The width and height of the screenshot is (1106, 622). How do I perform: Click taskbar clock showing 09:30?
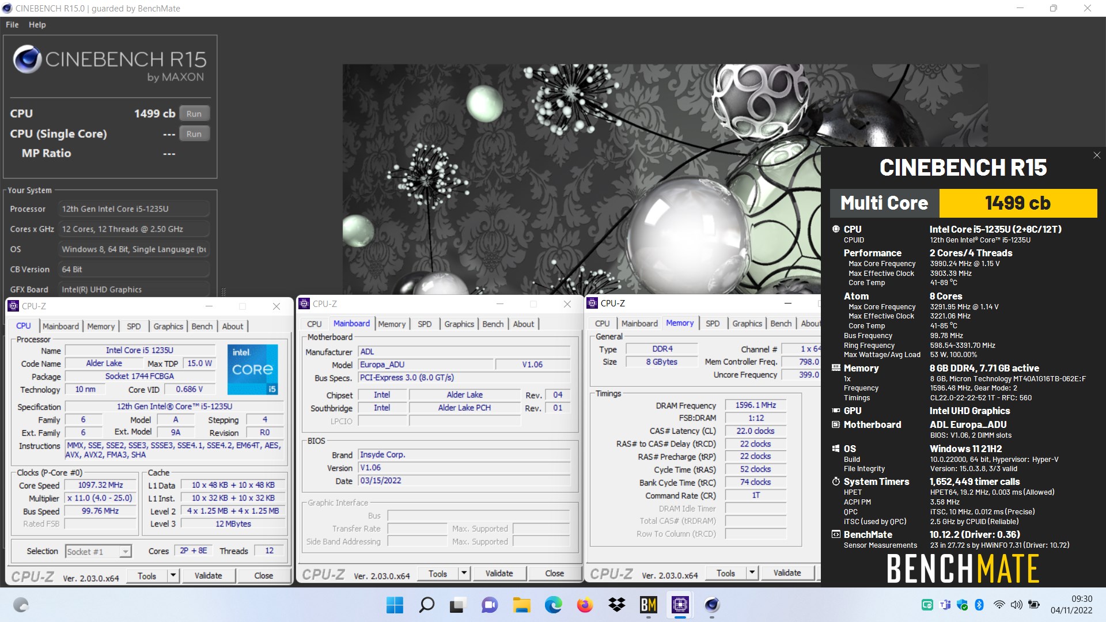click(x=1071, y=605)
